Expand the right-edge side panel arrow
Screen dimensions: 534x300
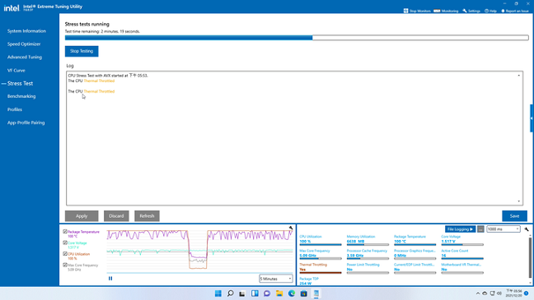click(x=532, y=118)
